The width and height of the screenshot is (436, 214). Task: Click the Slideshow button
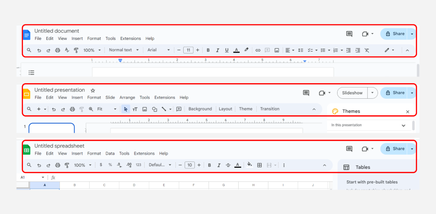pos(352,93)
